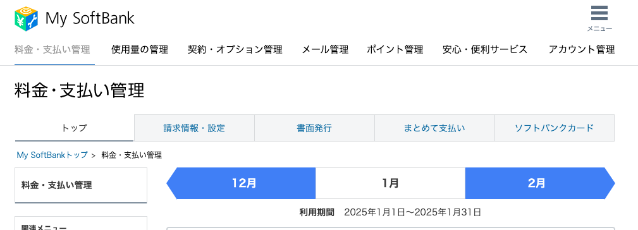Switch to 請求情報・設定 tab

pos(194,128)
